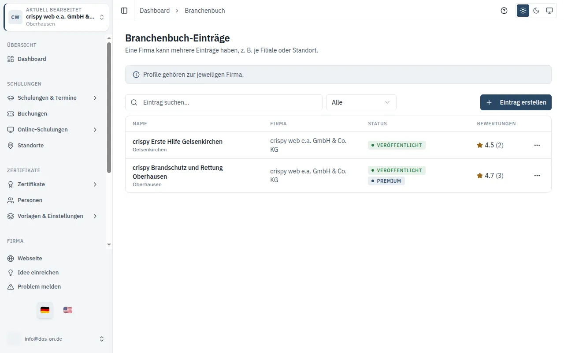Open the help question mark icon

pos(504,11)
